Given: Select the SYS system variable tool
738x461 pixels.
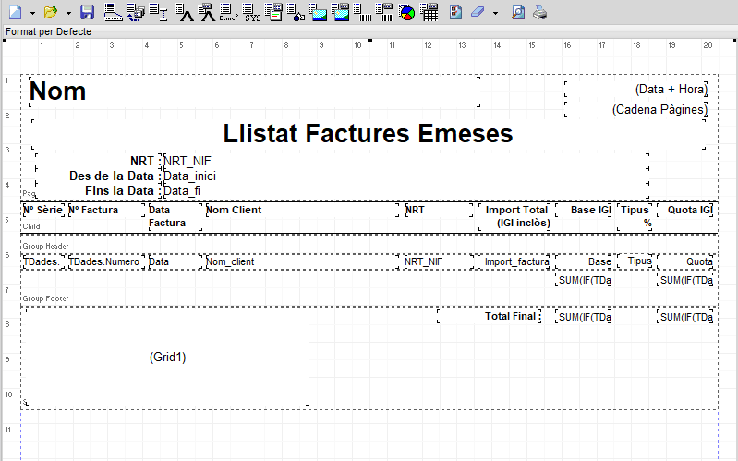Looking at the screenshot, I should [252, 12].
